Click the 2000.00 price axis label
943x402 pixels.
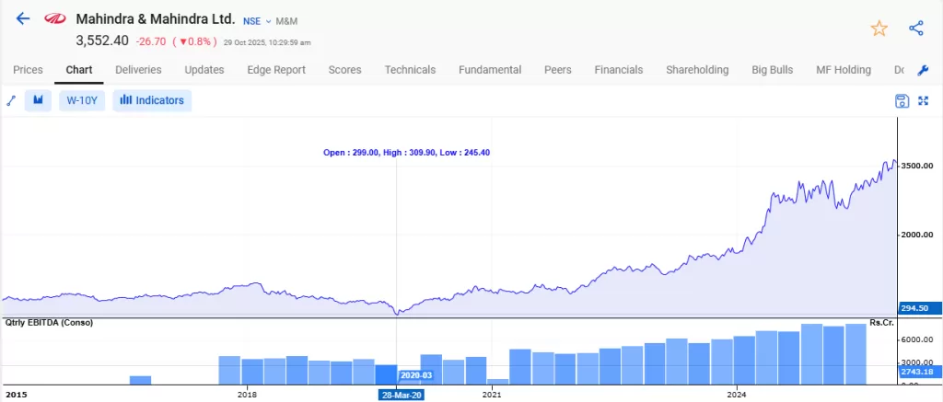pyautogui.click(x=916, y=235)
